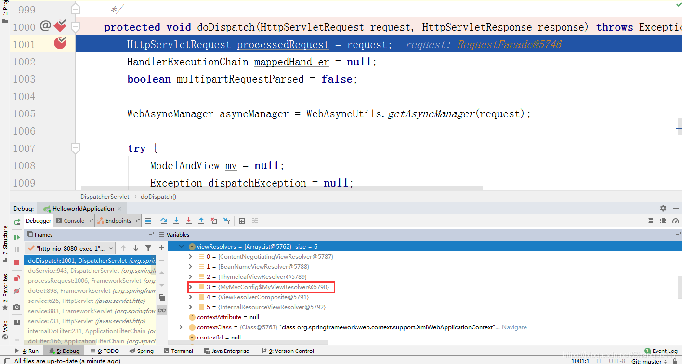Click Navigate link for contextClass

pyautogui.click(x=514, y=327)
